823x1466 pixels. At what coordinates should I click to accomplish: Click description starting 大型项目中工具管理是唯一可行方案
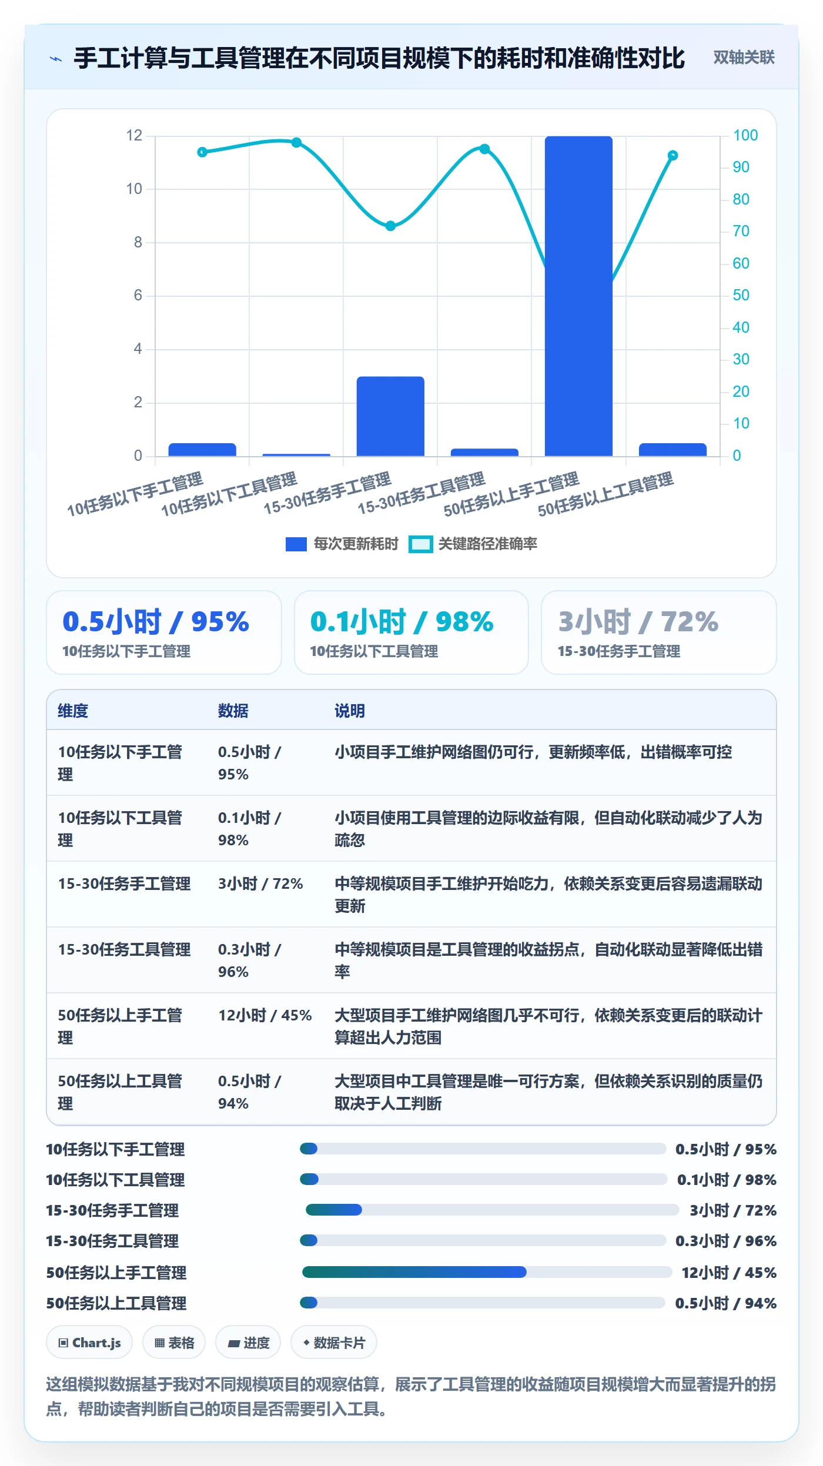(x=548, y=1092)
